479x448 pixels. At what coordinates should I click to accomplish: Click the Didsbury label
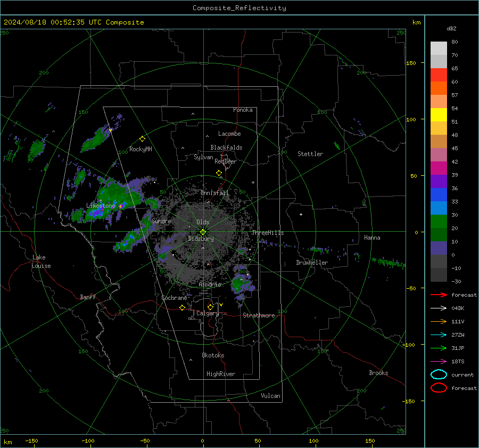(201, 239)
